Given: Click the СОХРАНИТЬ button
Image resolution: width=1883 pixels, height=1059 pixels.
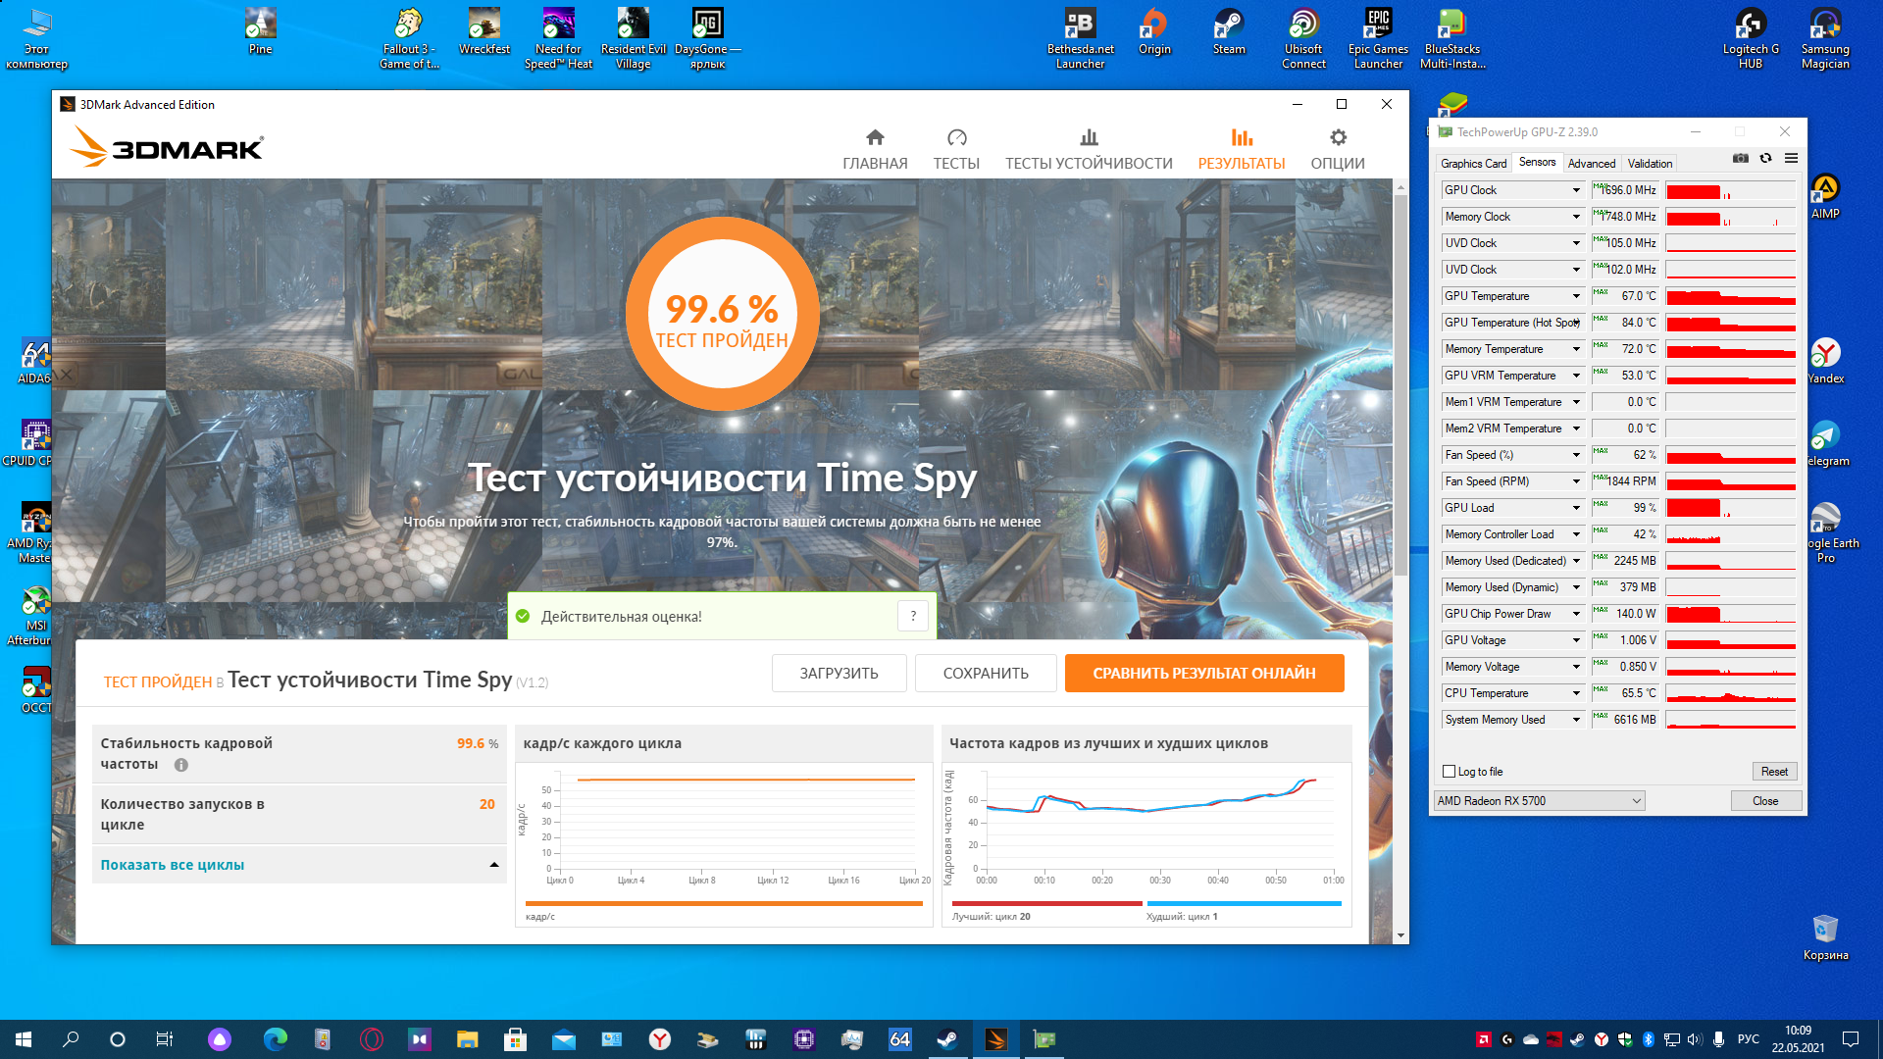Looking at the screenshot, I should tap(986, 674).
